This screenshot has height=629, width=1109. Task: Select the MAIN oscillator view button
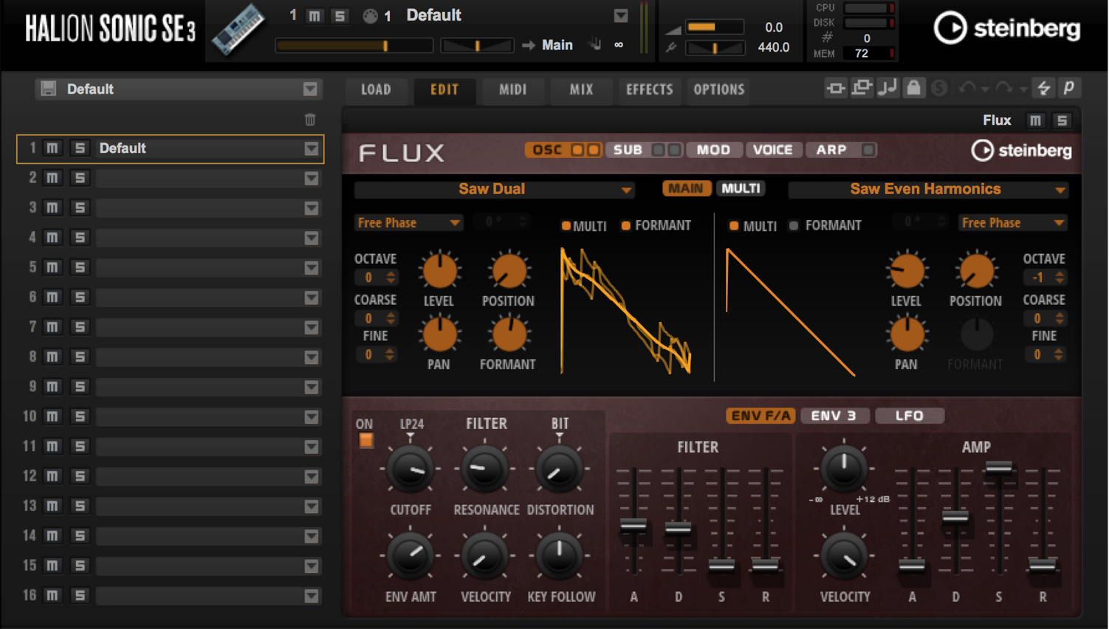tap(686, 188)
